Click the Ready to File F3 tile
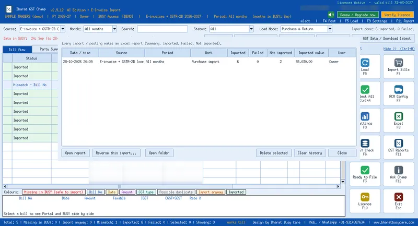 pos(365,174)
